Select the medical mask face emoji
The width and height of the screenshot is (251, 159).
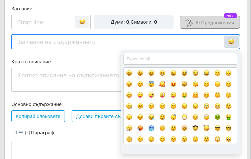[184, 117]
